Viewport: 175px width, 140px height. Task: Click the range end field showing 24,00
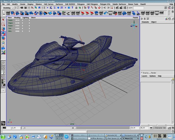pyautogui.click(x=134, y=128)
